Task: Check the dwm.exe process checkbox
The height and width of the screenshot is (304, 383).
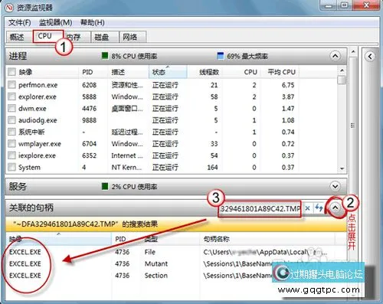Action: (x=11, y=108)
